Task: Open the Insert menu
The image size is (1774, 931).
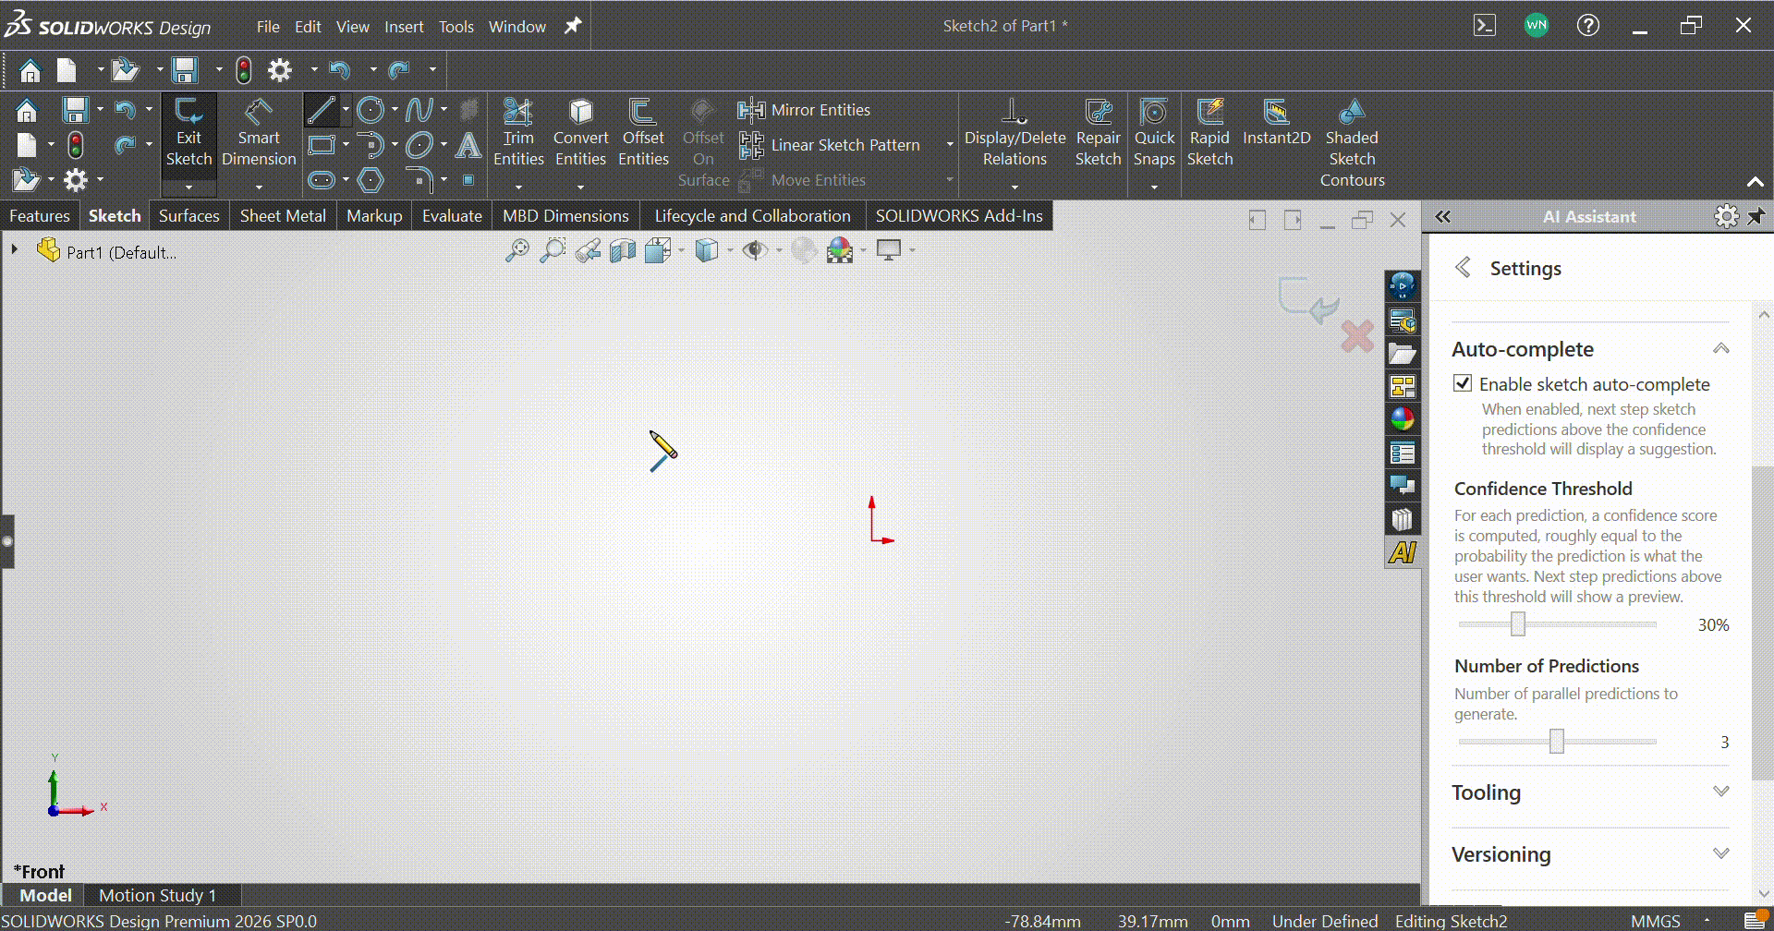Action: click(x=403, y=26)
